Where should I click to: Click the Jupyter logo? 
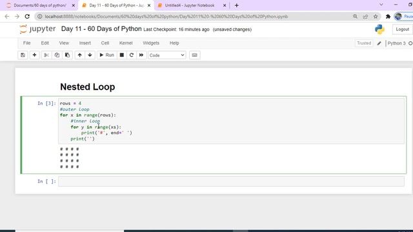pos(37,29)
